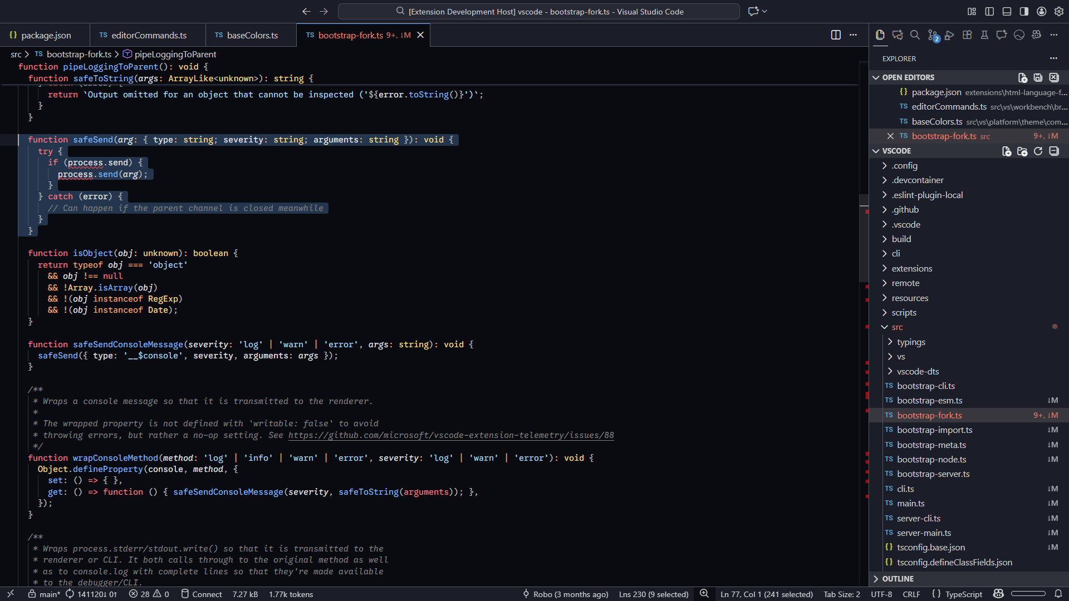Open the vscode-extension-telemetry issue link
Image resolution: width=1069 pixels, height=601 pixels.
[x=451, y=435]
